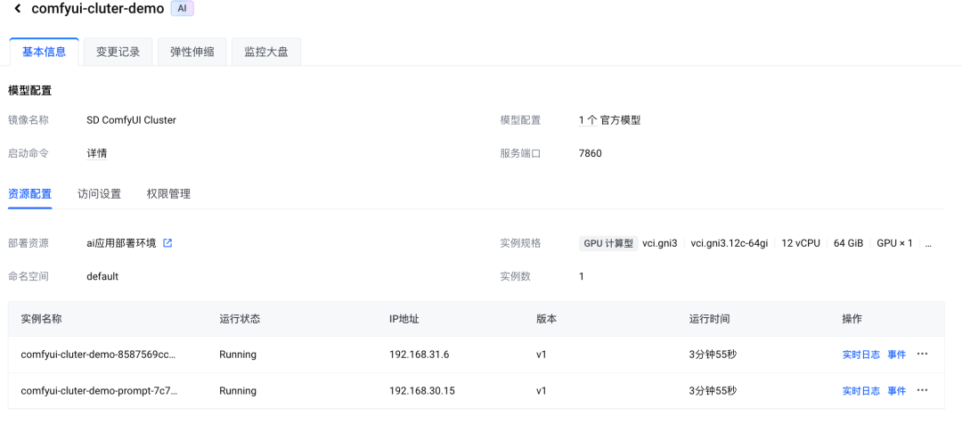
Task: Select the 资源配置 sub-tab
Action: click(30, 194)
